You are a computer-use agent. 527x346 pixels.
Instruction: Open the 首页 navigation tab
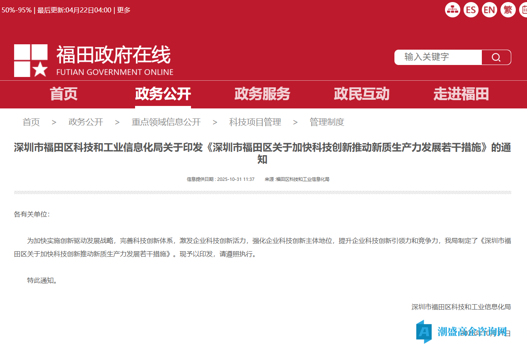(x=63, y=94)
